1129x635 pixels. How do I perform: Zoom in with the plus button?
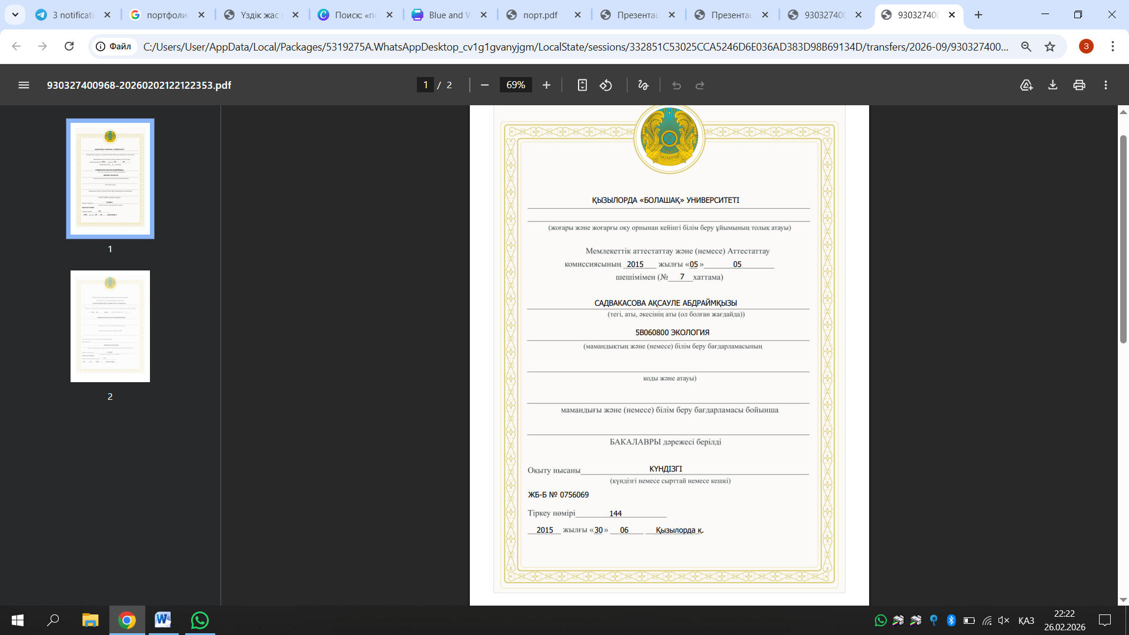546,85
